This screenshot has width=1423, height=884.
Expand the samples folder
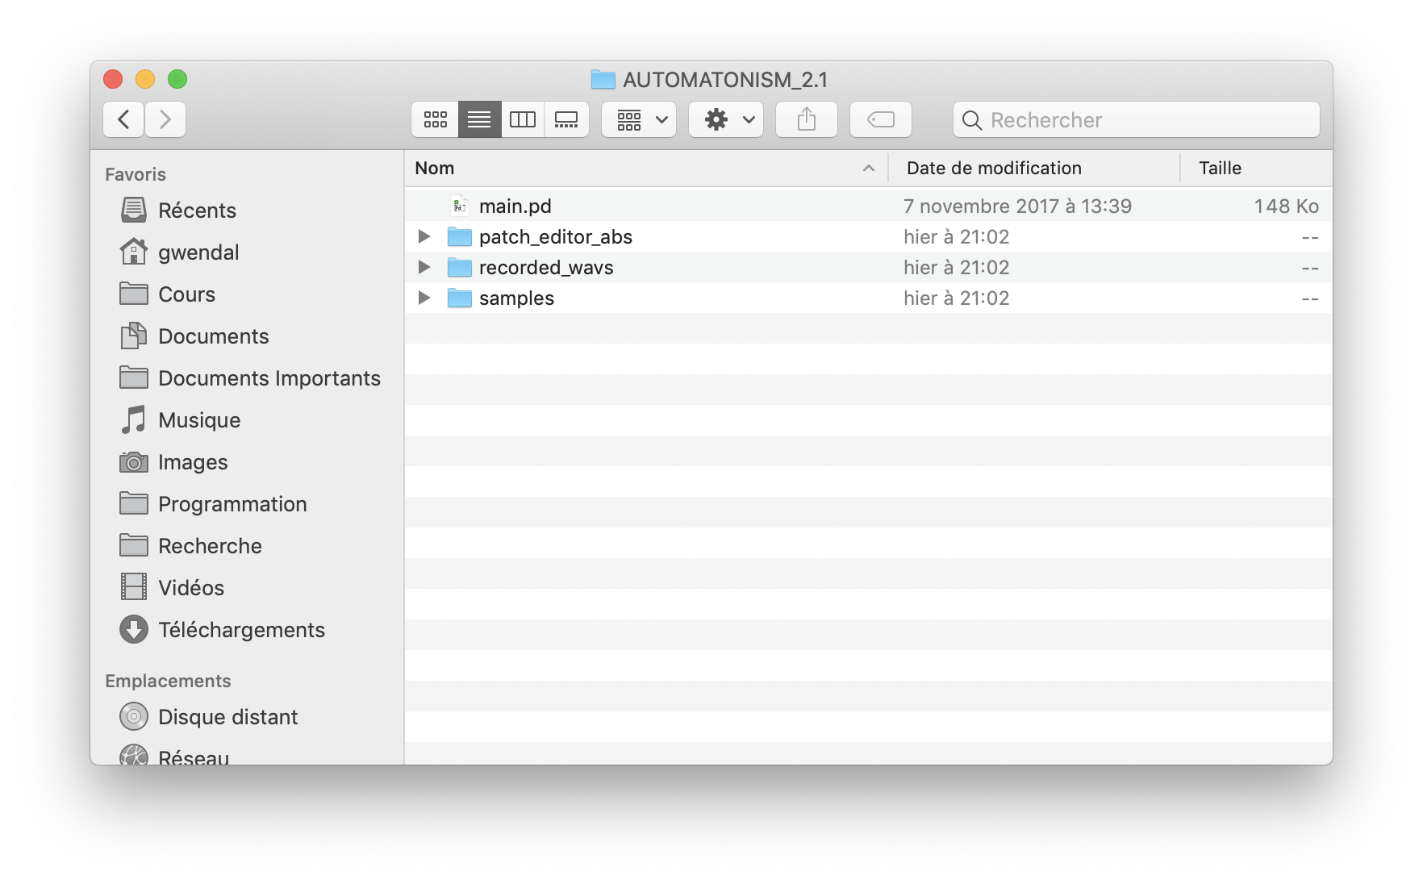[x=424, y=298]
